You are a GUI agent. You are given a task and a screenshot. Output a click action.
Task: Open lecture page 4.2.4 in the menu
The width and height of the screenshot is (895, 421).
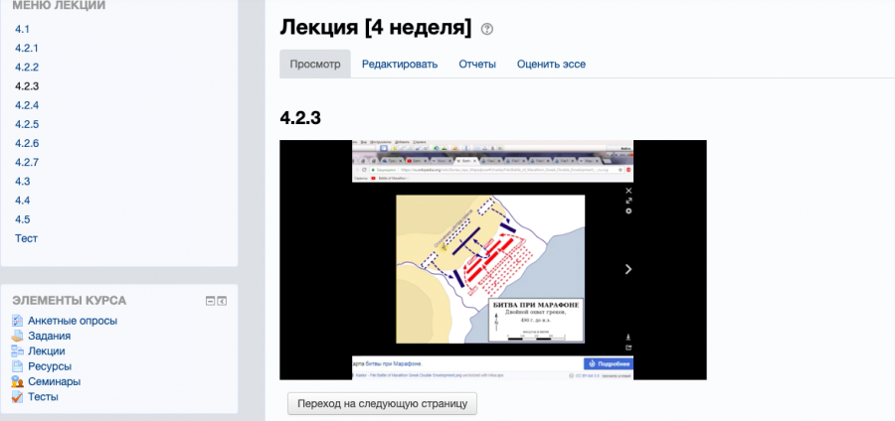point(27,105)
